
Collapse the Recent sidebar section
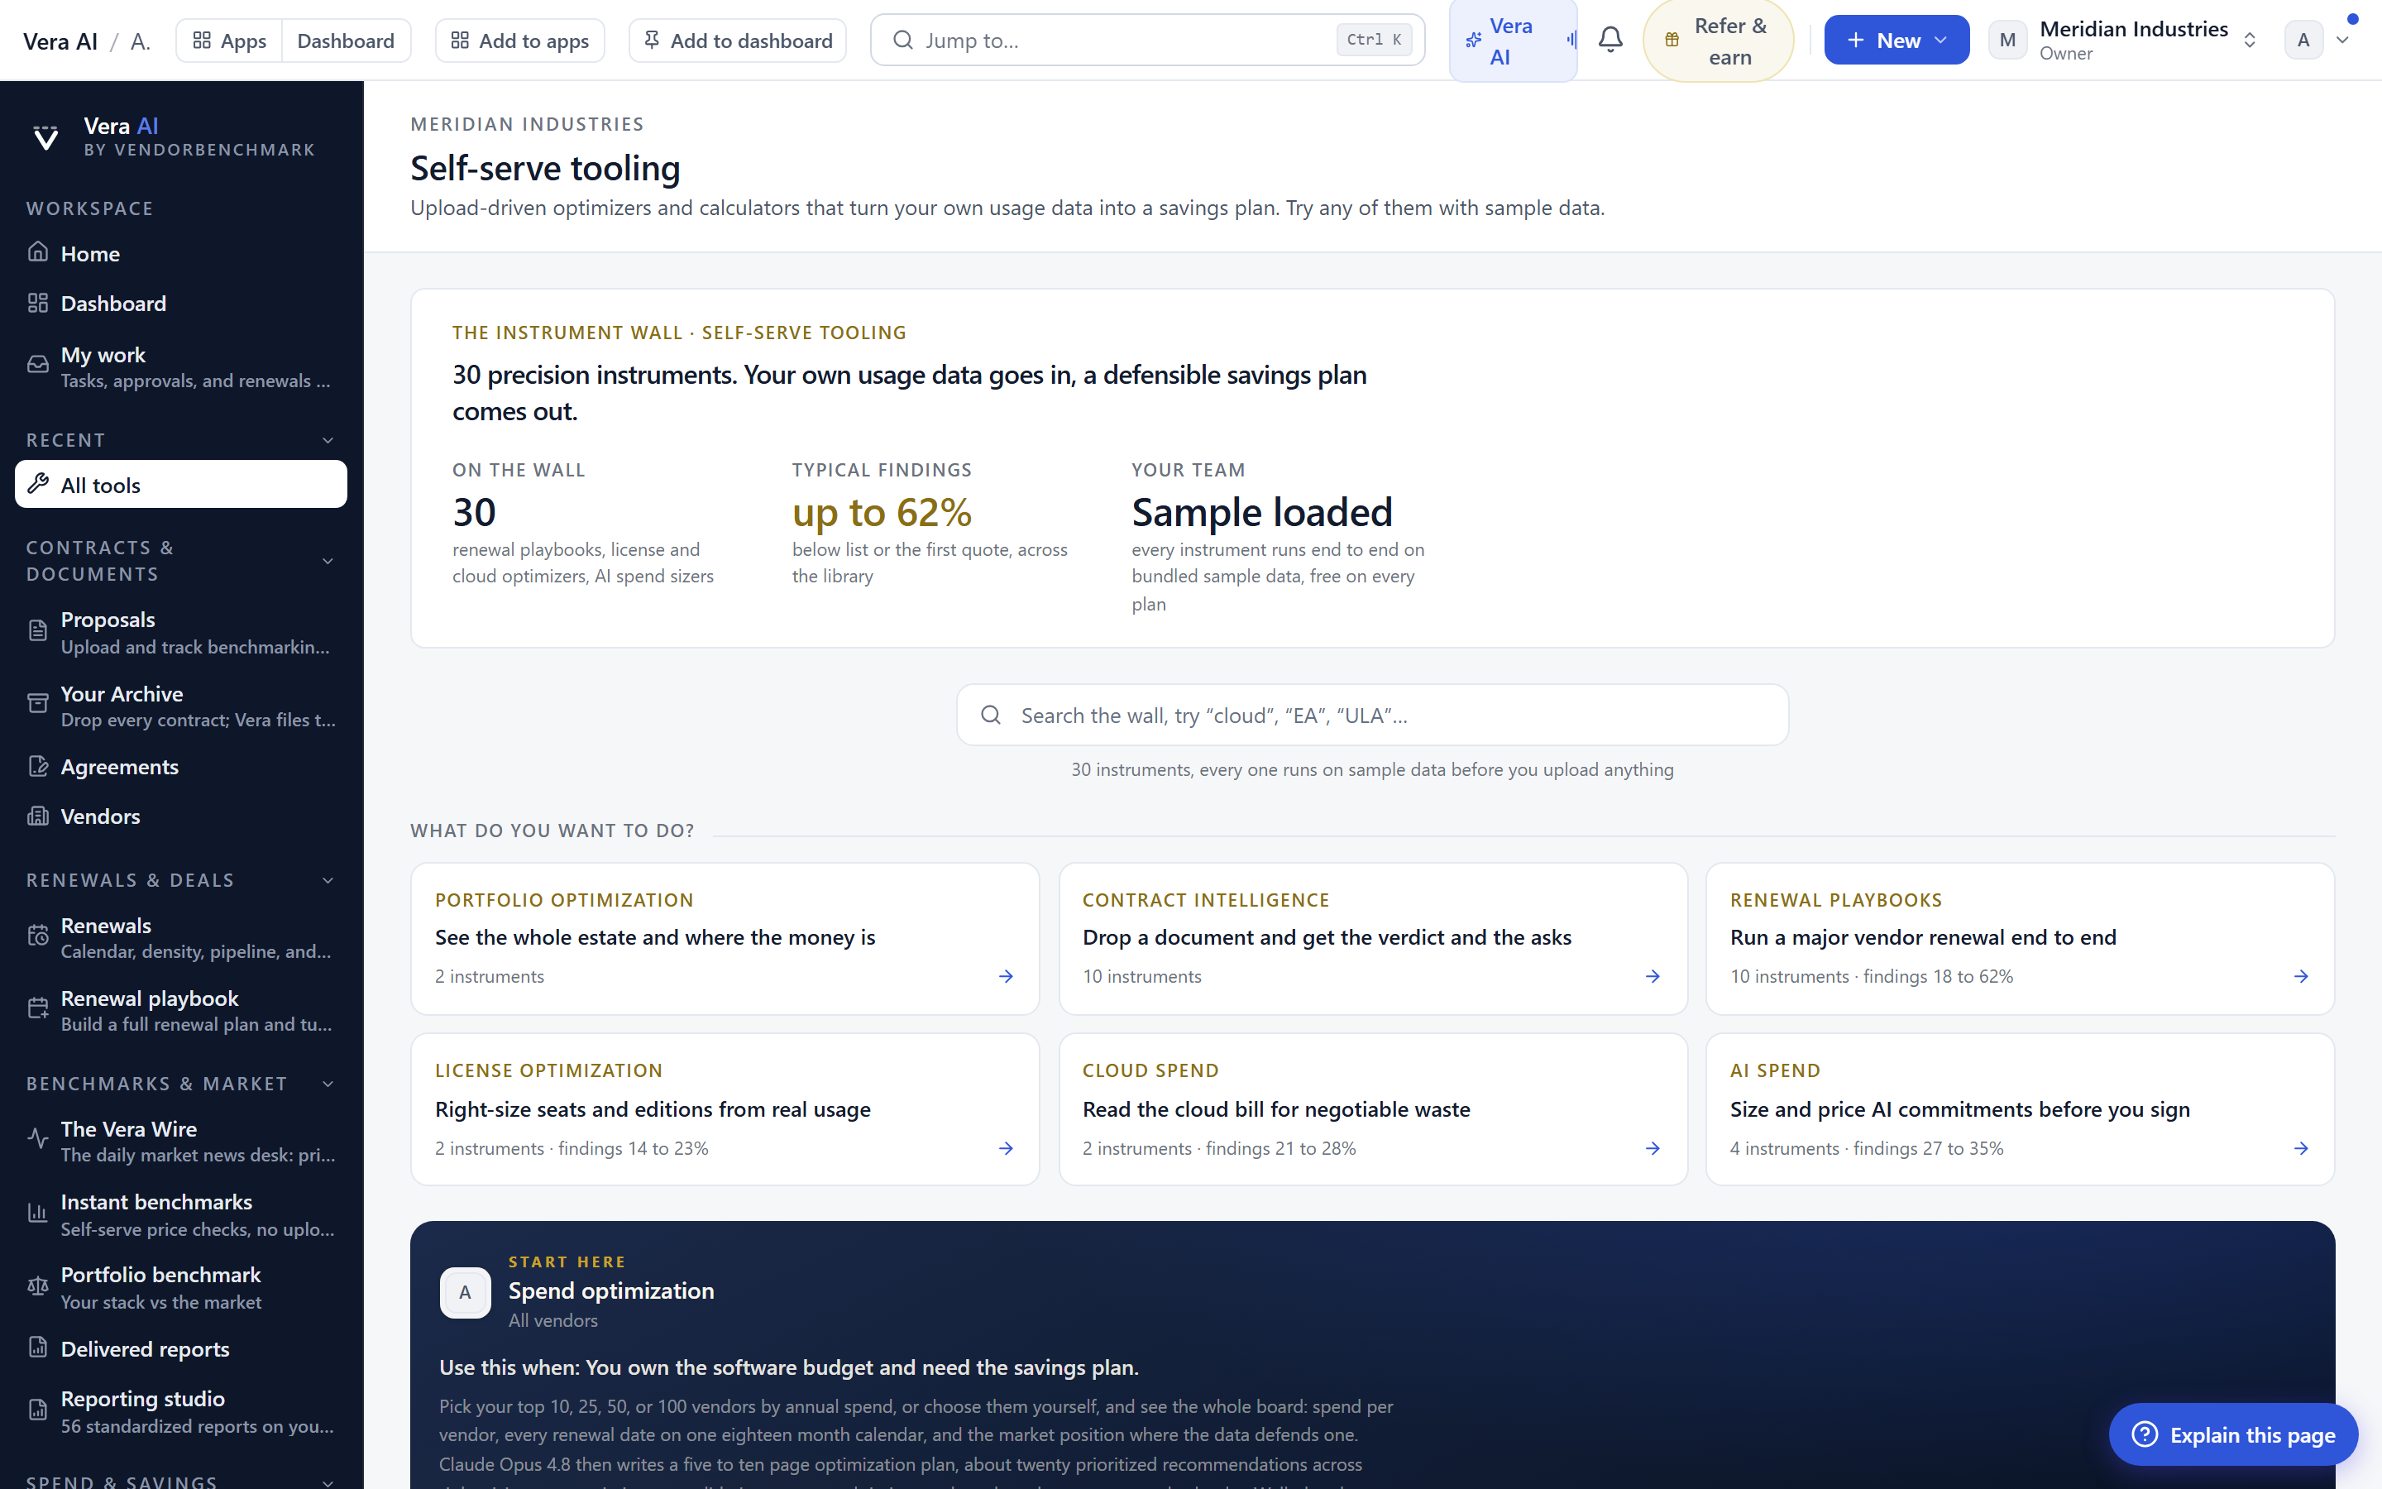328,440
